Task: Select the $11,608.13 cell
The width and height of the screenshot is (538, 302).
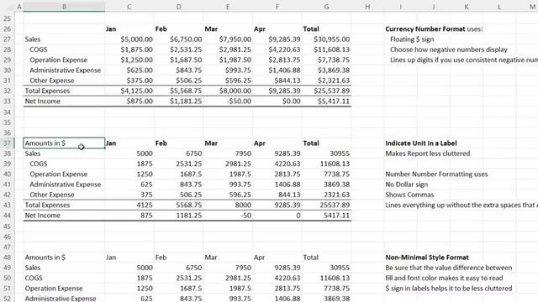Action: click(326, 49)
